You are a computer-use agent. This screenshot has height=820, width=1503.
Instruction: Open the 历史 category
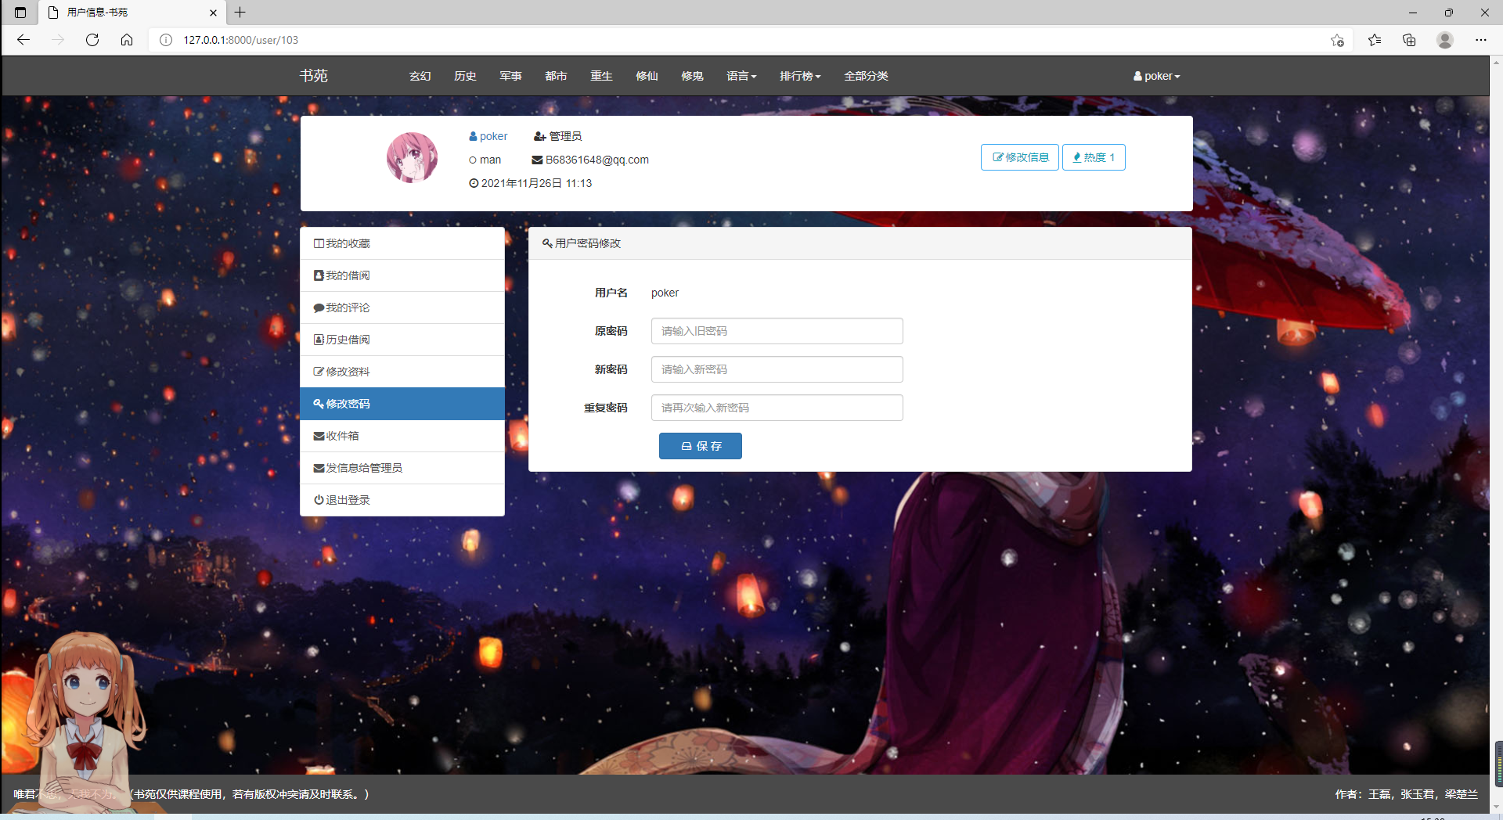[466, 76]
